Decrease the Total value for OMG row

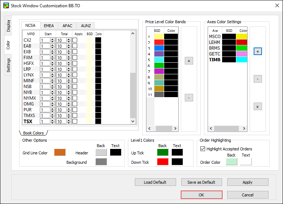point(69,105)
